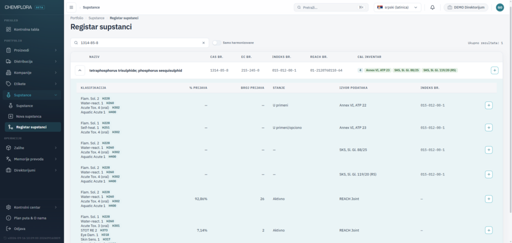
Task: Click the count badge 4 in C&L Inventar
Action: 360,70
